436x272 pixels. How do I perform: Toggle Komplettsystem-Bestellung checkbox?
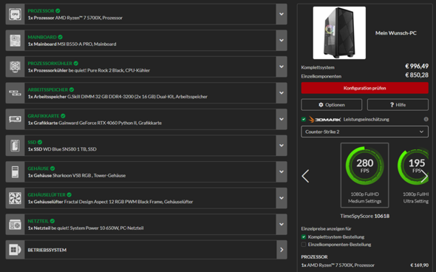click(x=304, y=237)
